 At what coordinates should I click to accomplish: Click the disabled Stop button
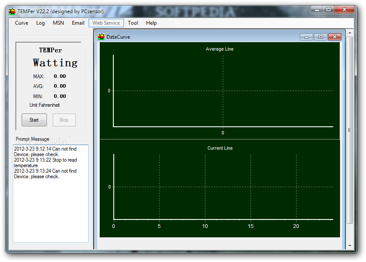coord(64,120)
